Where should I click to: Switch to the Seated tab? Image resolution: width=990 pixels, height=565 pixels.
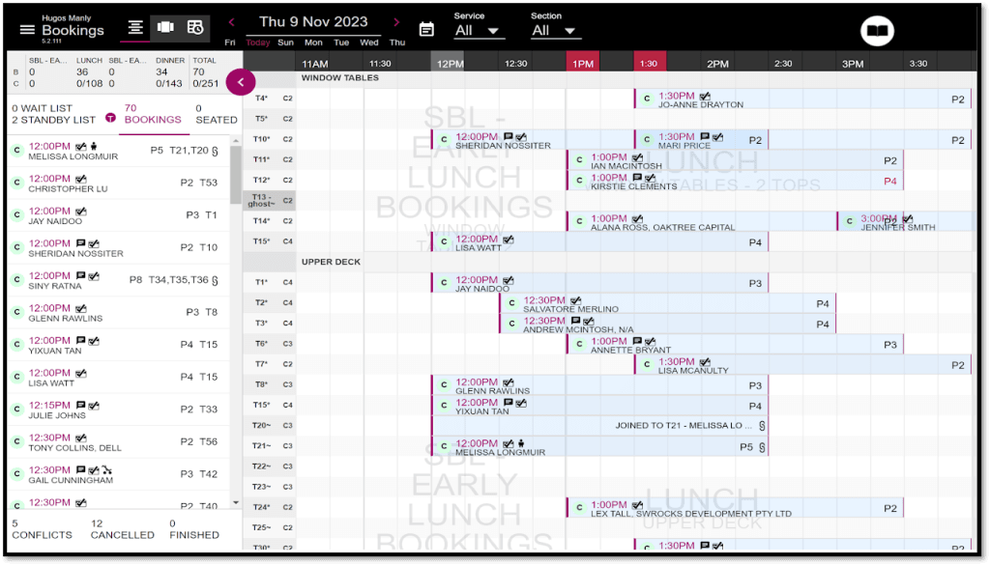[216, 114]
